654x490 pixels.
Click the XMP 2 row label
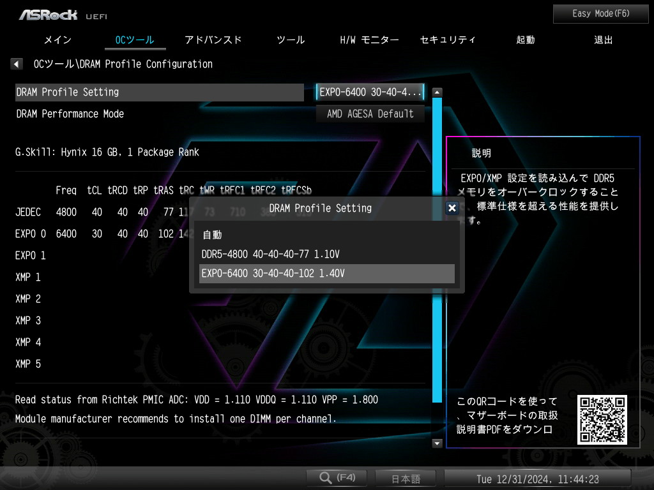28,299
